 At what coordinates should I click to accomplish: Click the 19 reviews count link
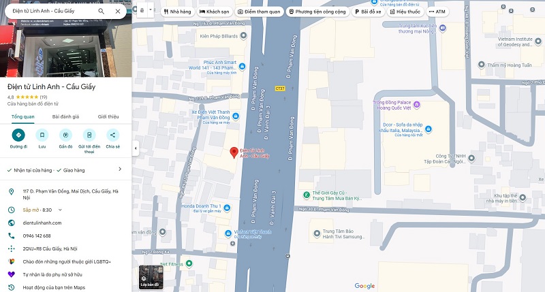44,97
